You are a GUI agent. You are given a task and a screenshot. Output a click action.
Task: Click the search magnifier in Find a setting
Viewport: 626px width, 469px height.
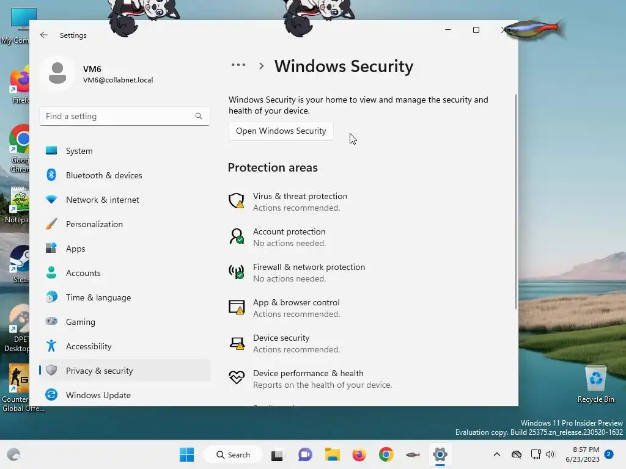pyautogui.click(x=199, y=116)
